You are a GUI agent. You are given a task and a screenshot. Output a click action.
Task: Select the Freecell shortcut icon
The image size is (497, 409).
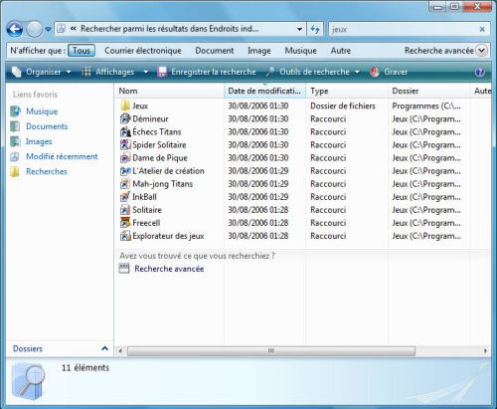point(125,223)
